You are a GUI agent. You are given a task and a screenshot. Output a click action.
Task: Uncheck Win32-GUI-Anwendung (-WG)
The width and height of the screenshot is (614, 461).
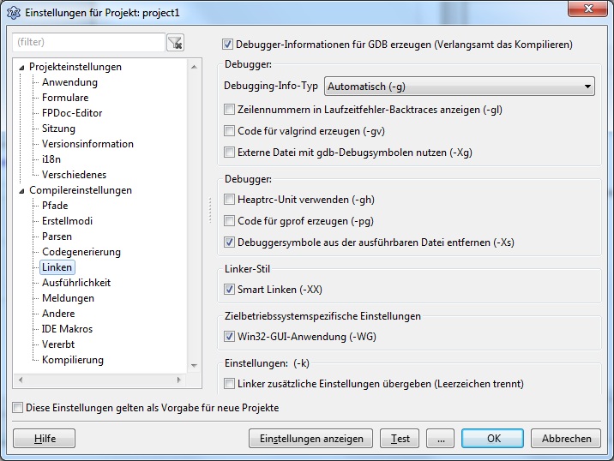229,337
